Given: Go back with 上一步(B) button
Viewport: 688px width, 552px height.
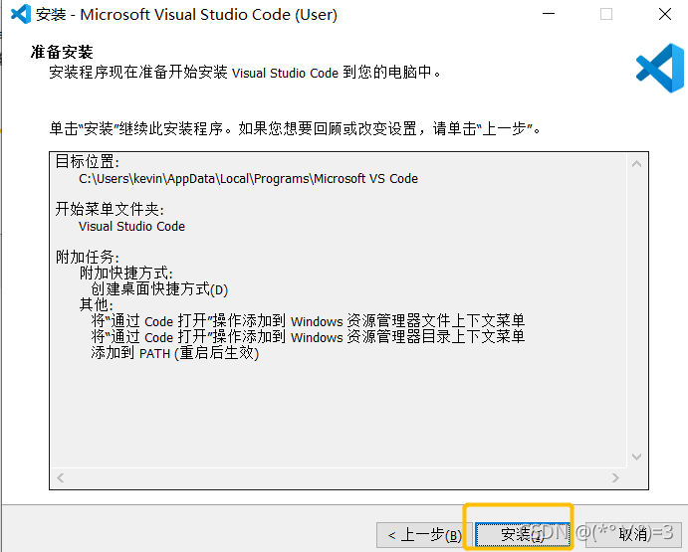Looking at the screenshot, I should click(424, 534).
